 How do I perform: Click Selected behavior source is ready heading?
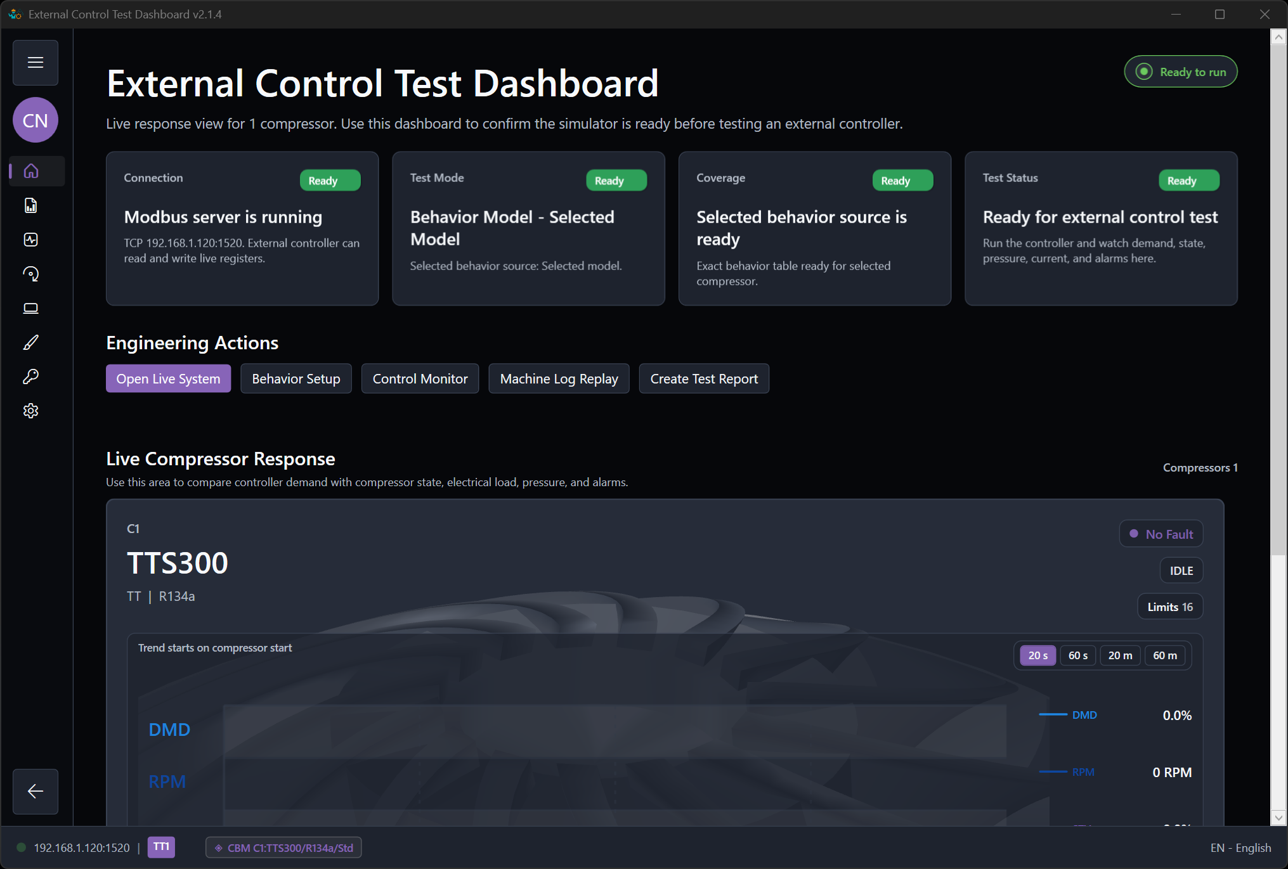pyautogui.click(x=802, y=228)
